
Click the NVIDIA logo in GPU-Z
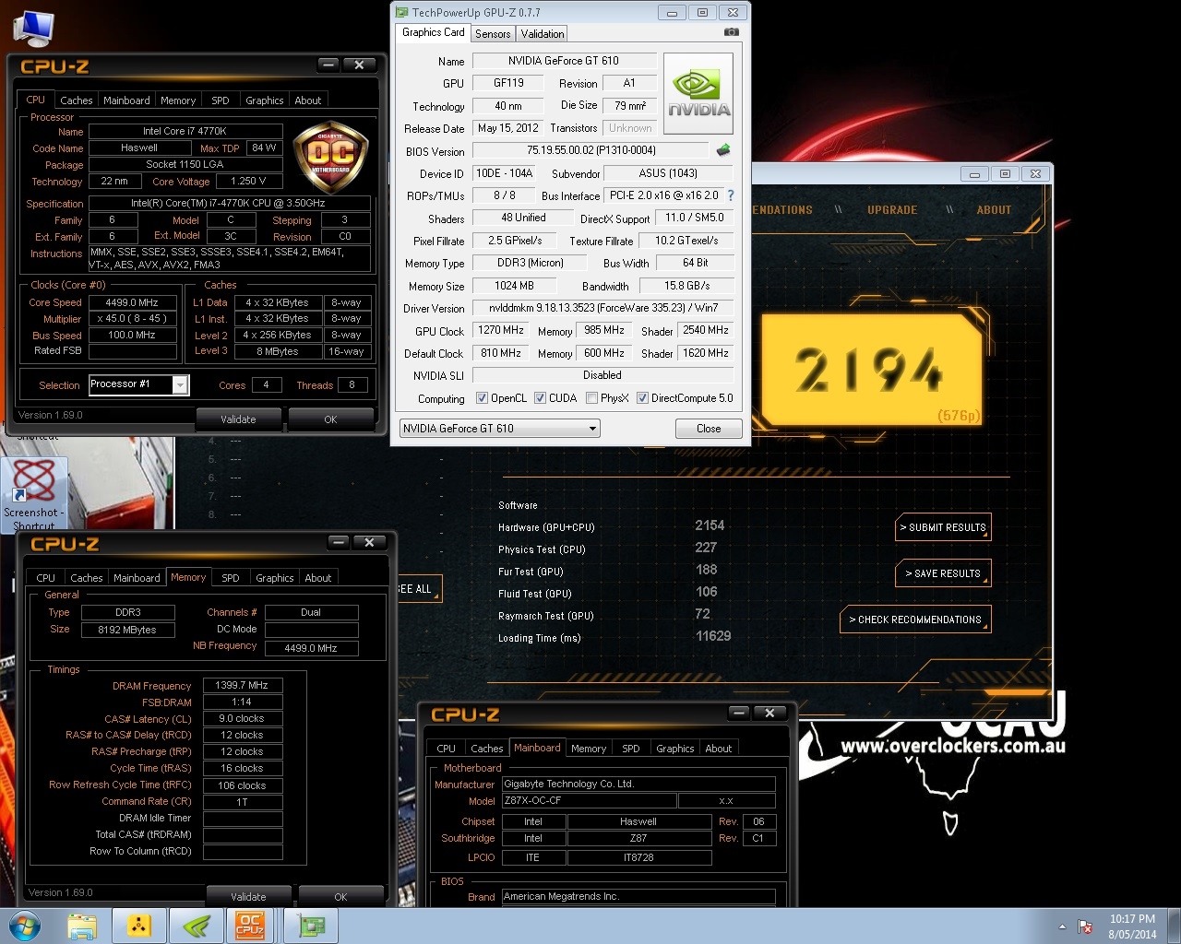coord(698,94)
